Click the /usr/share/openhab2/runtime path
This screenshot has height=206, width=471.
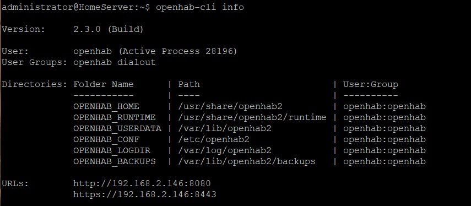[x=252, y=117]
